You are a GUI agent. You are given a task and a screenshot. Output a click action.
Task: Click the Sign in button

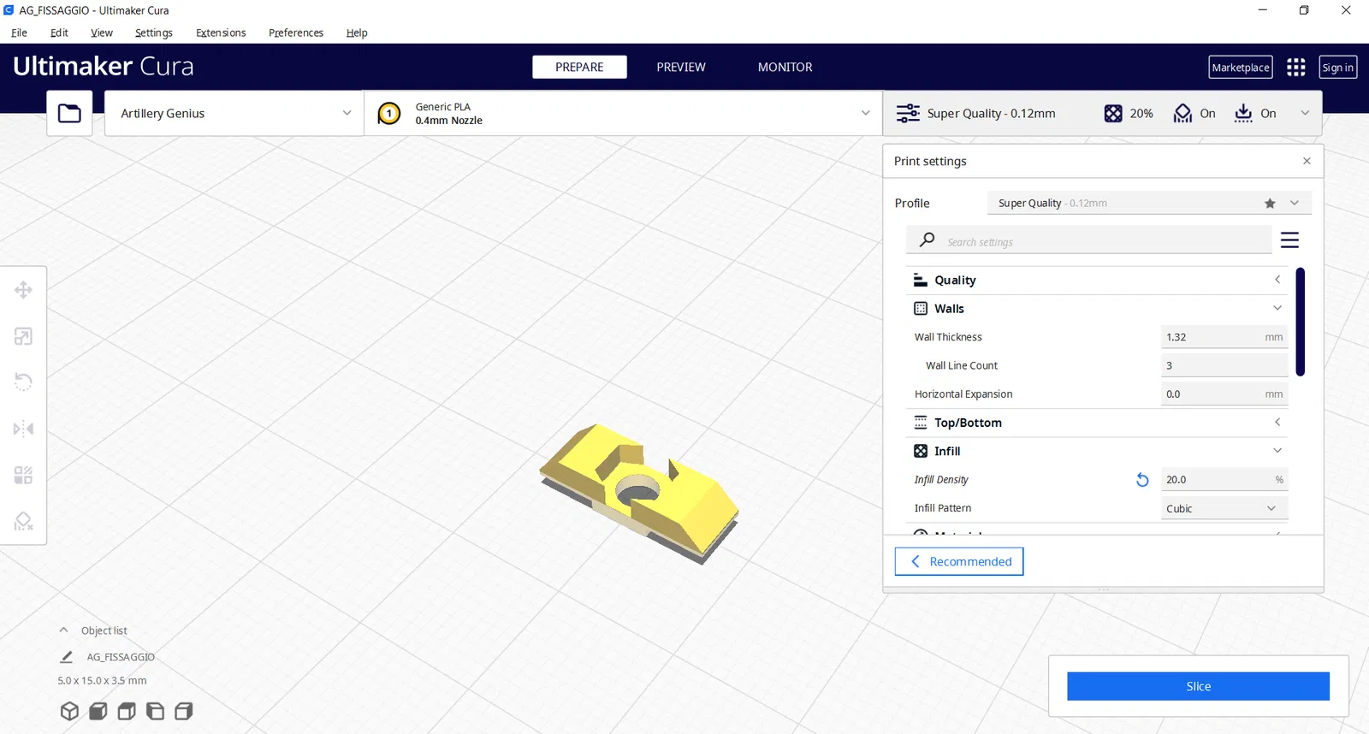1337,67
